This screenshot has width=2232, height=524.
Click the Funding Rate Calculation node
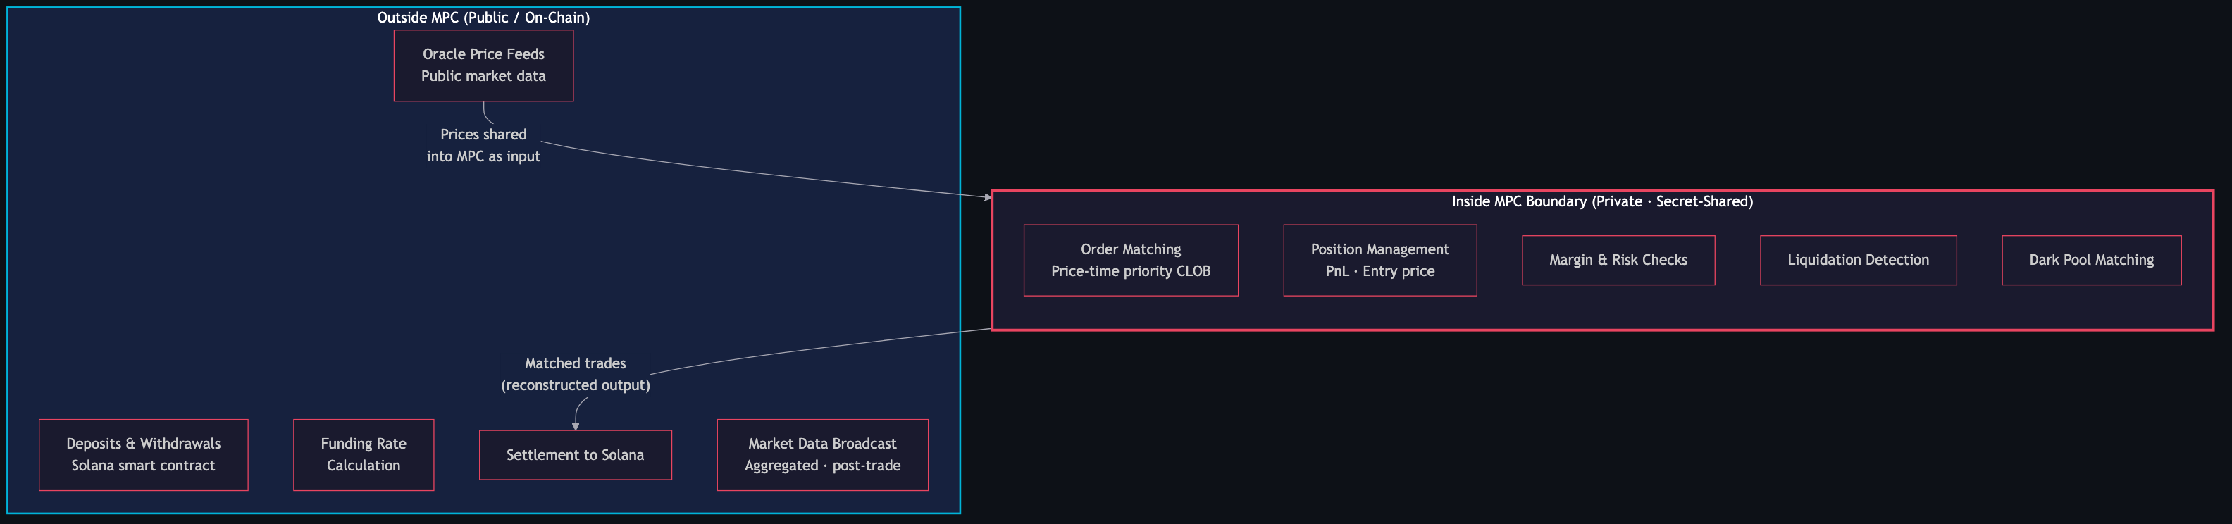coord(364,455)
